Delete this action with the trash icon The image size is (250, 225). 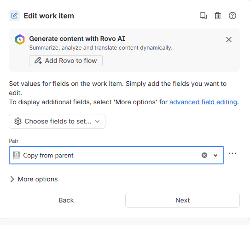(x=218, y=16)
